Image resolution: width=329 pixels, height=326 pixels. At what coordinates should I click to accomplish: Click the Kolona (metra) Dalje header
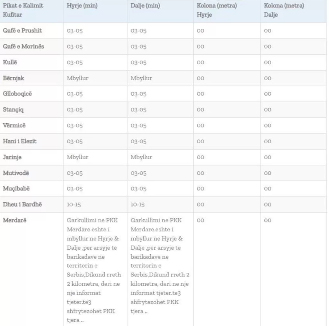click(x=284, y=10)
